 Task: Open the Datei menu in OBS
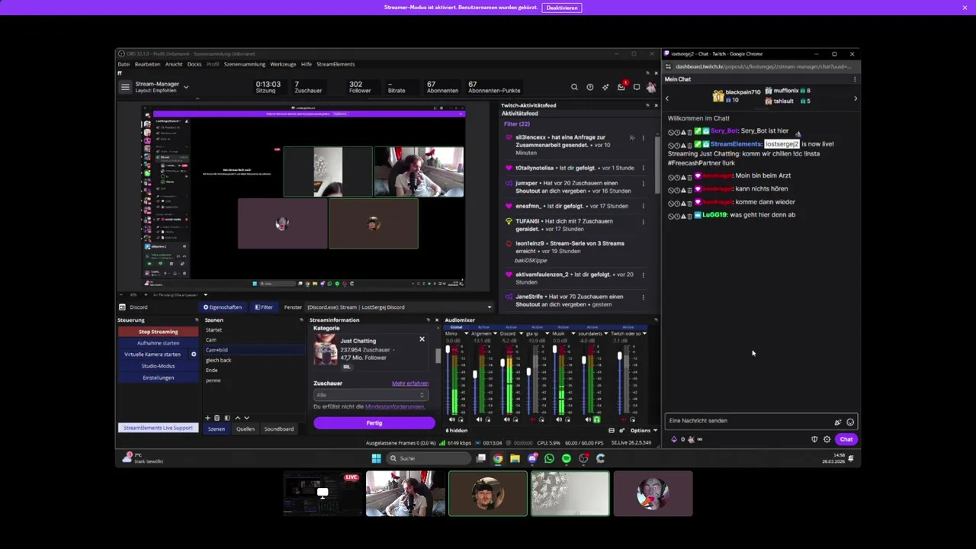pyautogui.click(x=124, y=64)
